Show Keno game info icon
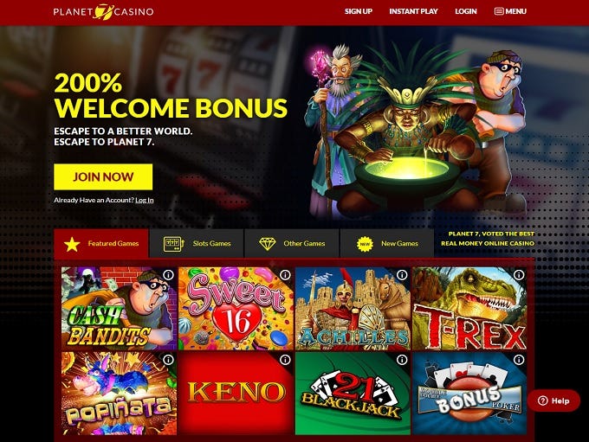Image resolution: width=589 pixels, height=442 pixels. point(285,360)
